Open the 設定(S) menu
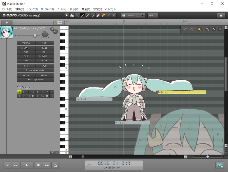 (98, 9)
